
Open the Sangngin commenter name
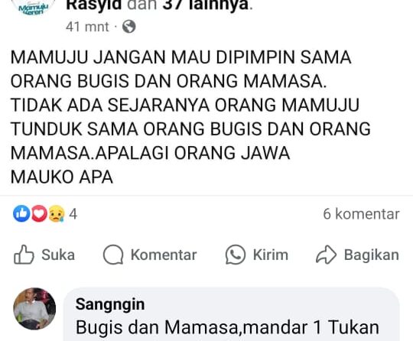tap(110, 304)
